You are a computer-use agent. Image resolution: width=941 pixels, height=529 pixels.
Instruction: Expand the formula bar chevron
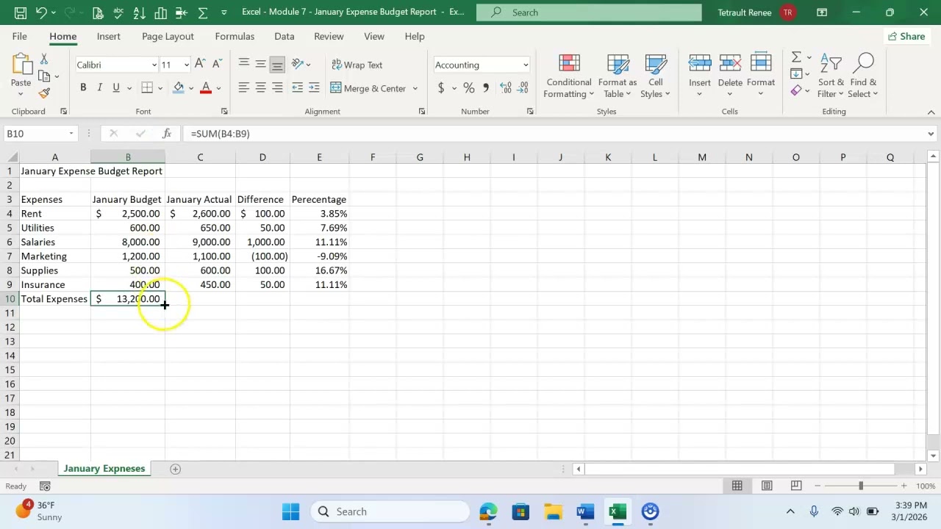(x=931, y=134)
